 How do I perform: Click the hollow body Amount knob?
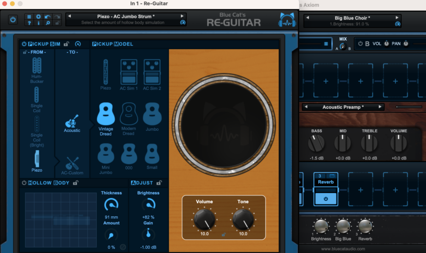(111, 235)
